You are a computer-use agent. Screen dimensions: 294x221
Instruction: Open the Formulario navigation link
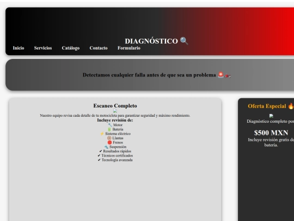(129, 48)
